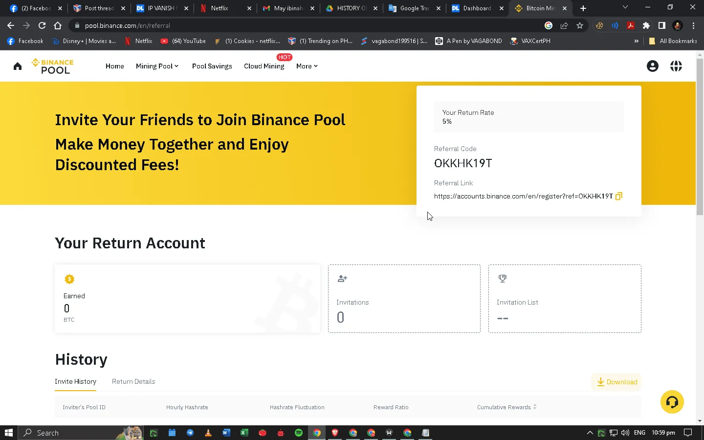Bookmark this page with the star icon
Screen dimensions: 704x440
pos(580,25)
